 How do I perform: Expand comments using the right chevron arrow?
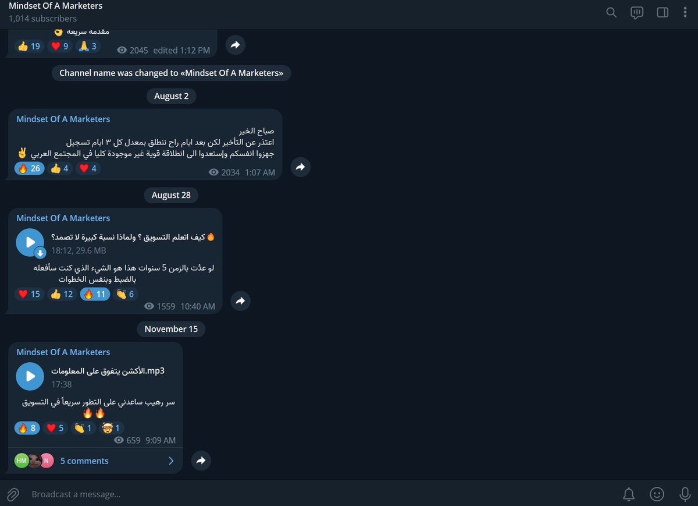pos(171,461)
